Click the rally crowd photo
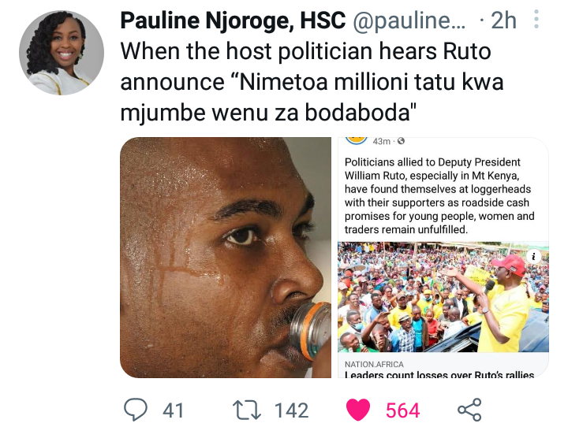This screenshot has height=427, width=568. tap(443, 297)
